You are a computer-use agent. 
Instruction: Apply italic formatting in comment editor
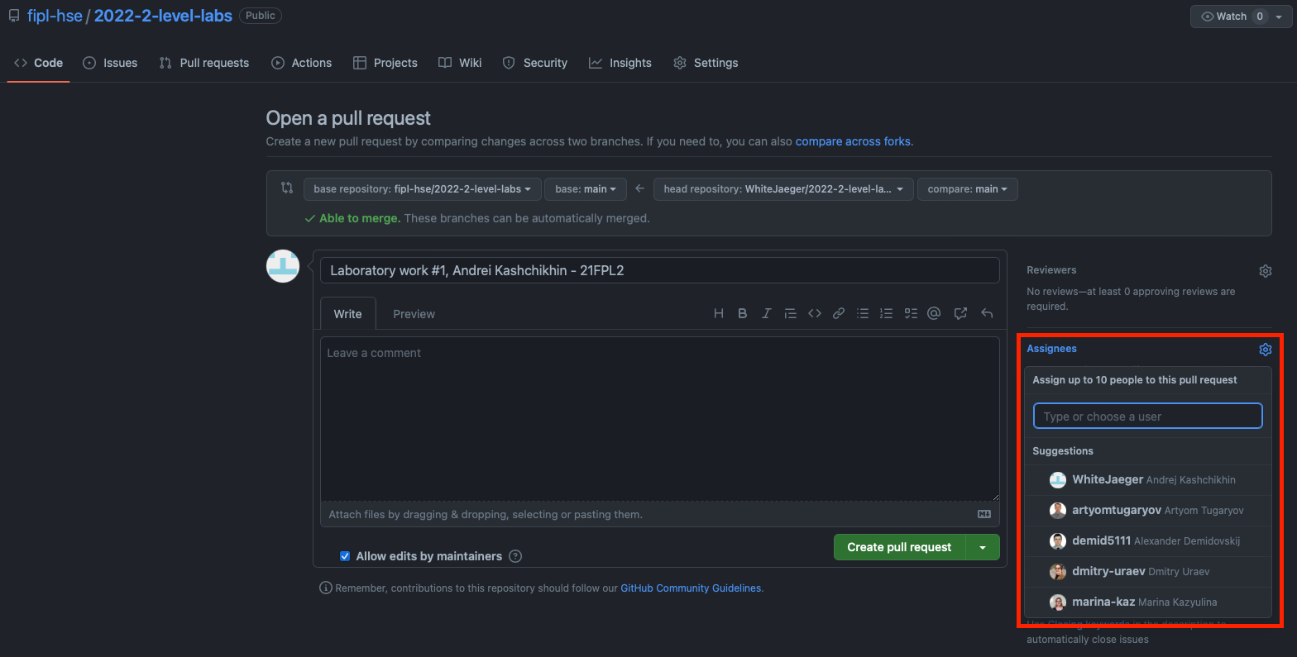click(767, 313)
